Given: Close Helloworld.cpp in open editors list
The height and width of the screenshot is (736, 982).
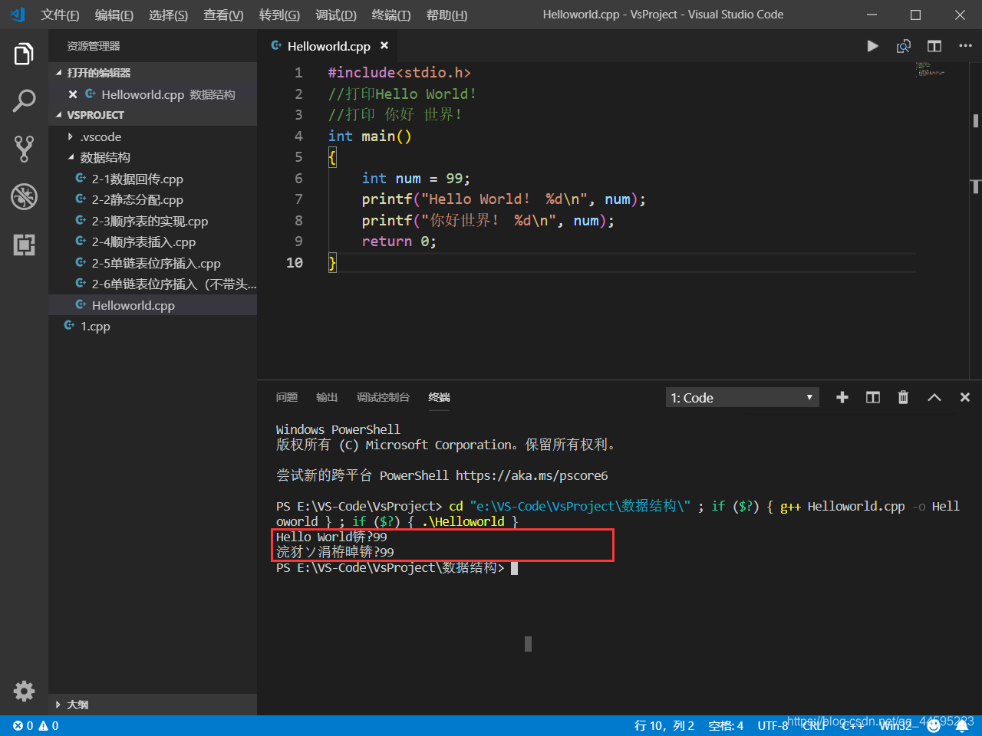Looking at the screenshot, I should pyautogui.click(x=73, y=94).
